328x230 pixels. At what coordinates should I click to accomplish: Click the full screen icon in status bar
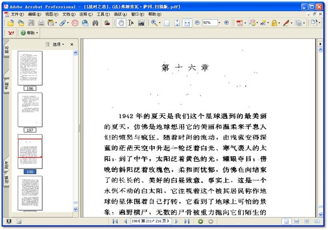[9, 221]
